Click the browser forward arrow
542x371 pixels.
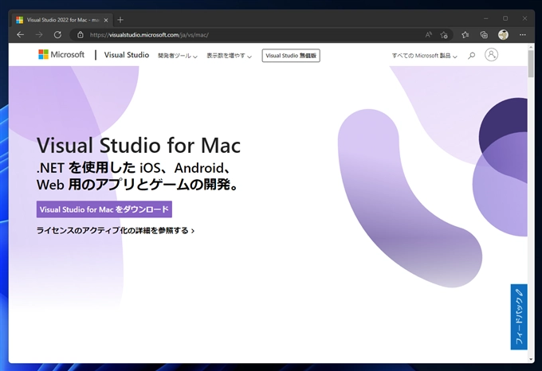click(39, 35)
